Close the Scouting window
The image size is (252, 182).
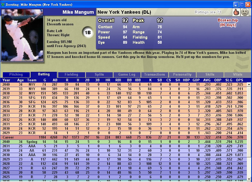[x=248, y=4]
